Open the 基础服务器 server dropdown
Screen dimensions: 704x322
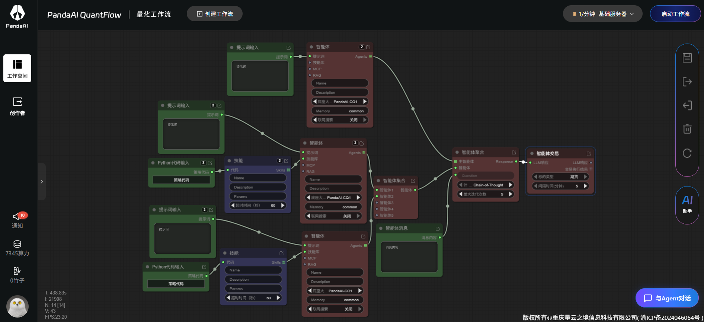[x=603, y=14]
